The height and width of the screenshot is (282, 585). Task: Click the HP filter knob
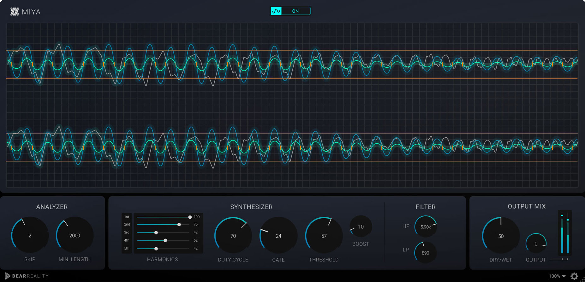pyautogui.click(x=426, y=227)
